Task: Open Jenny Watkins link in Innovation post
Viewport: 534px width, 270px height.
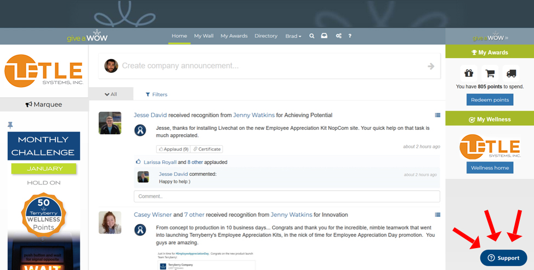Action: point(291,215)
